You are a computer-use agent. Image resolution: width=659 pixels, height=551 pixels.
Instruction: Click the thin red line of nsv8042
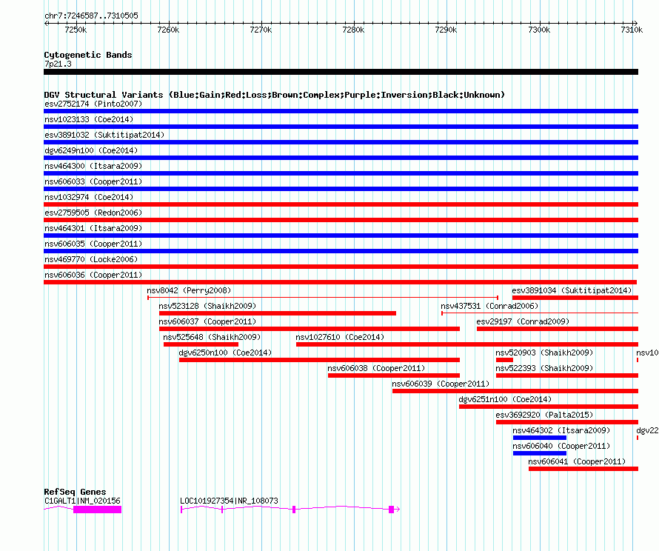[323, 298]
